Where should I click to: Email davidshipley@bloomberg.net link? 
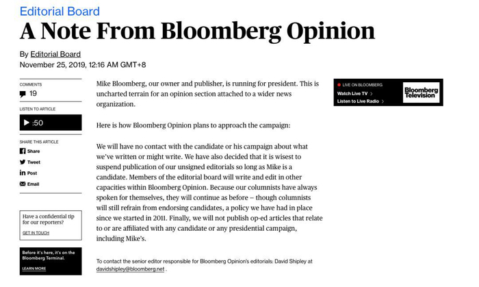click(x=130, y=269)
